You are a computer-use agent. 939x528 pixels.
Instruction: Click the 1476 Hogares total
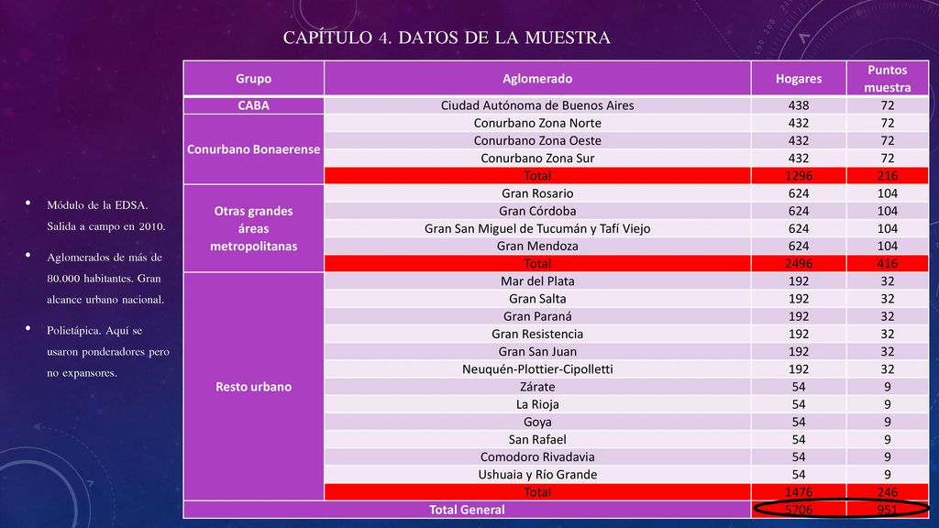(x=799, y=491)
